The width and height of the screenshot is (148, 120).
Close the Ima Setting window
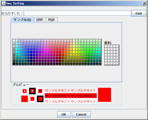click(x=144, y=3)
